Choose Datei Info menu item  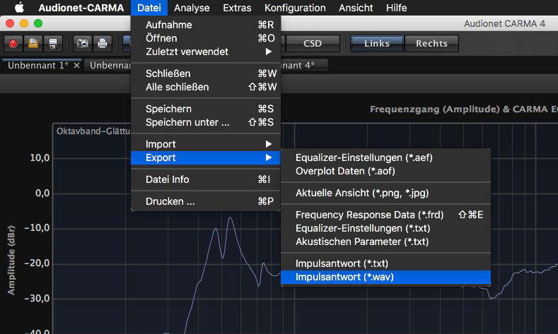click(206, 179)
